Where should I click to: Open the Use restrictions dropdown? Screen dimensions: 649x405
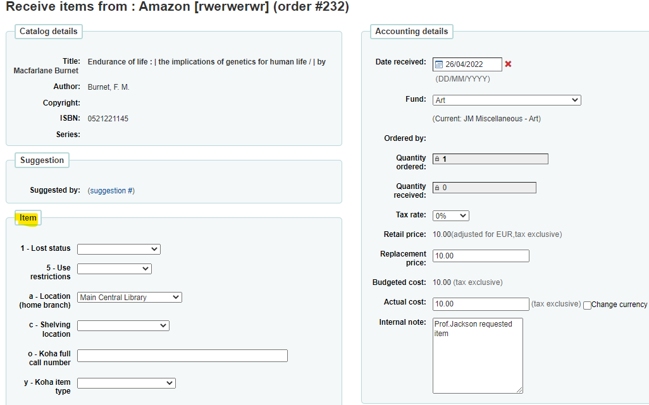click(x=114, y=269)
